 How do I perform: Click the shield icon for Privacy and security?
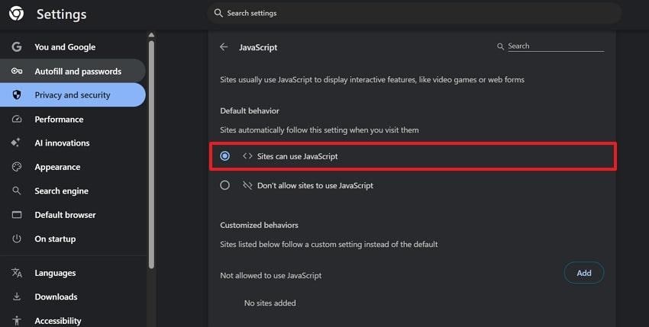coord(17,95)
